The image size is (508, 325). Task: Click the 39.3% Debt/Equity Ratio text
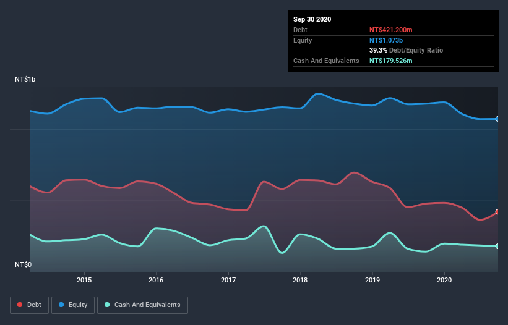(x=407, y=51)
